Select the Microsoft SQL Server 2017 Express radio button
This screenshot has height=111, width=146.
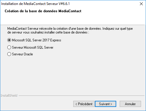[9, 40]
